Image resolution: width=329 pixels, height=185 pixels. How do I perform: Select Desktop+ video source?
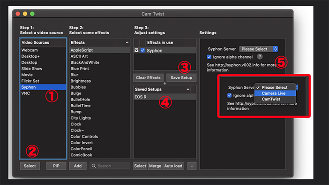[43, 56]
